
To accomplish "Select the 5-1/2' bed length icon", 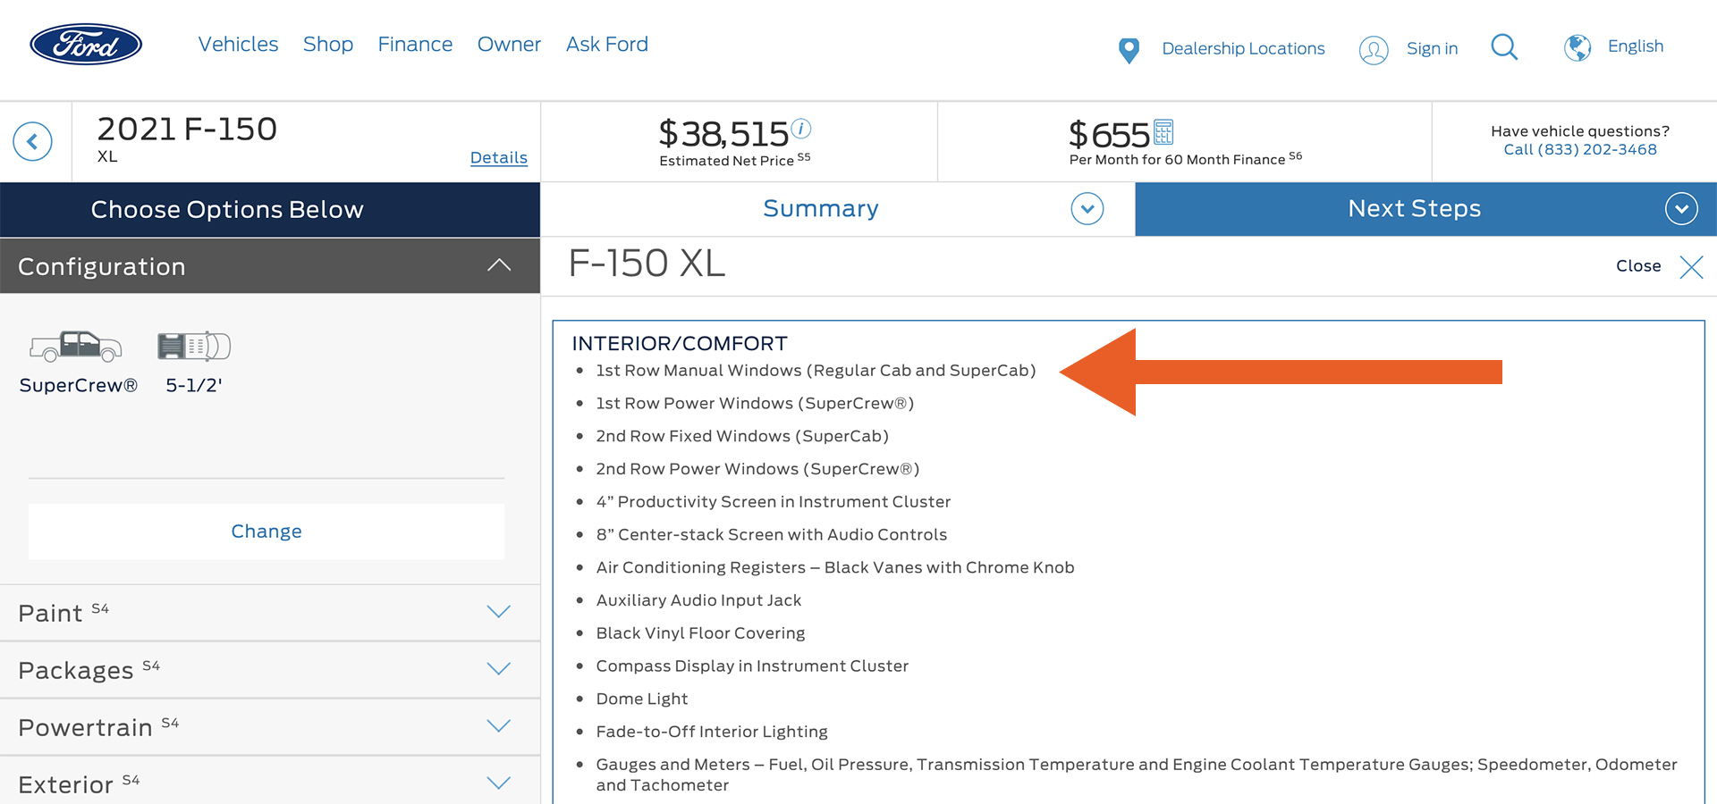I will click(x=194, y=347).
